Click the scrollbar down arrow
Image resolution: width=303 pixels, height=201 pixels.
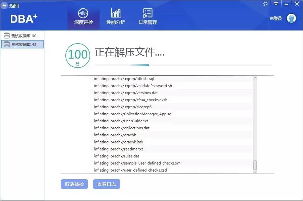(255, 172)
